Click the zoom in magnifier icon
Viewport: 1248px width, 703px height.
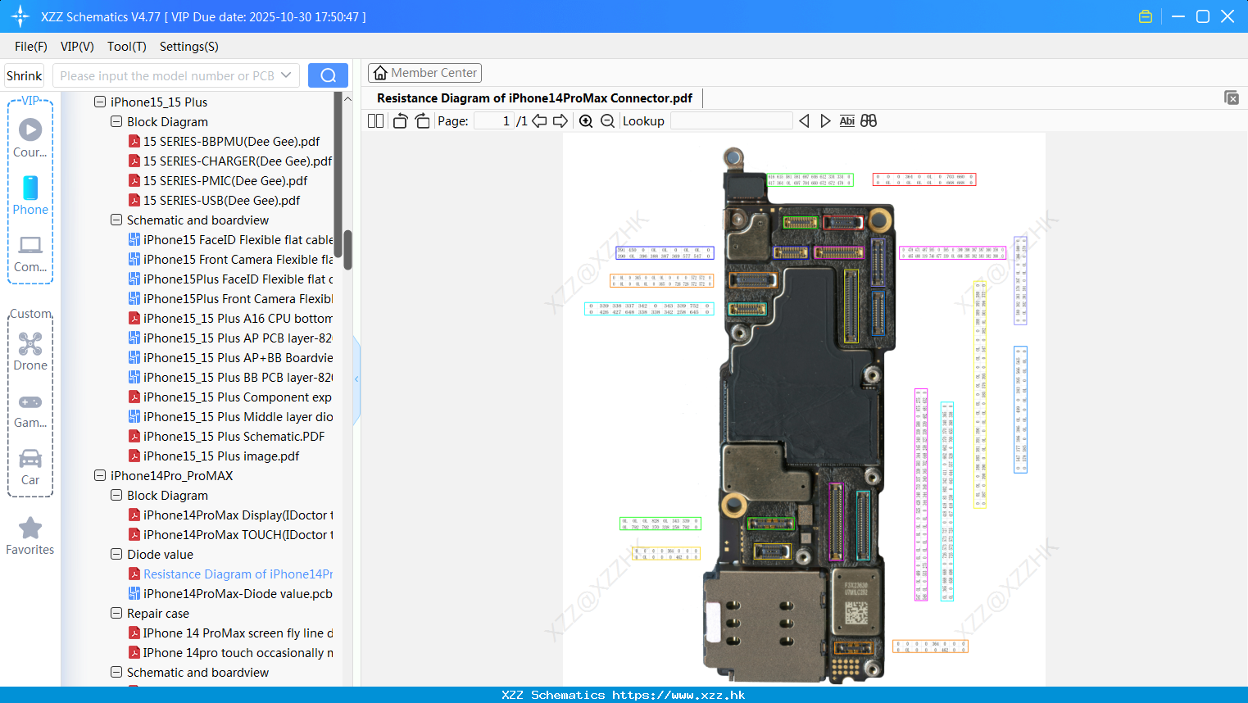click(x=586, y=121)
